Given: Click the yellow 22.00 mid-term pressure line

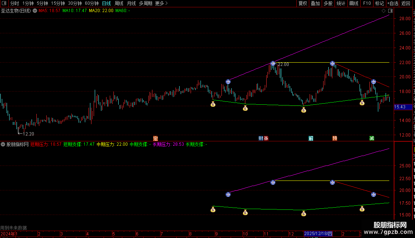Looking at the screenshot, I should 332,62.
